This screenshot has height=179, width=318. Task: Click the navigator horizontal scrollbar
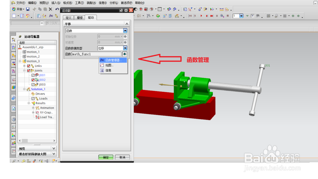[x=37, y=140]
